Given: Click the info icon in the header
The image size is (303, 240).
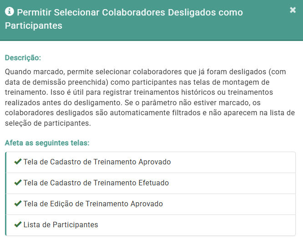Looking at the screenshot, I should [x=10, y=12].
